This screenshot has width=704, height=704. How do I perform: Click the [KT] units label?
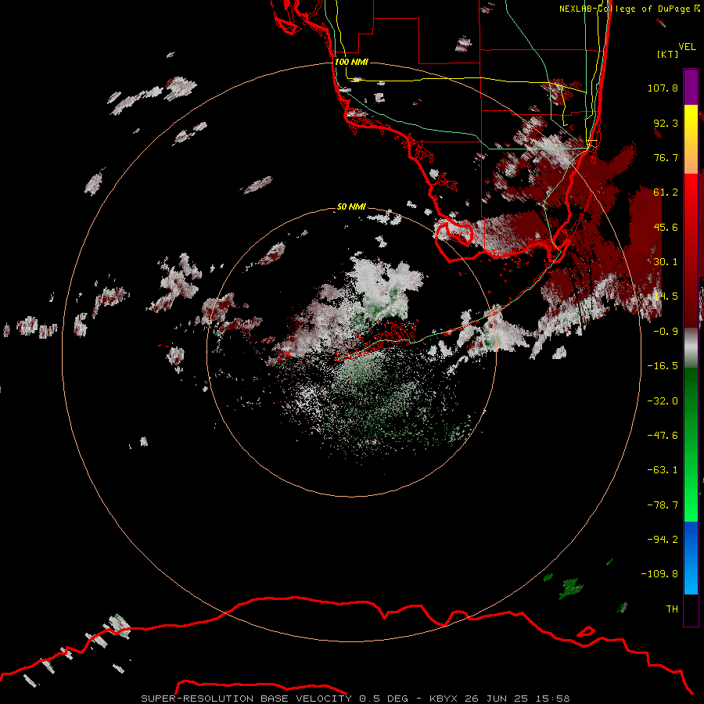pyautogui.click(x=667, y=54)
